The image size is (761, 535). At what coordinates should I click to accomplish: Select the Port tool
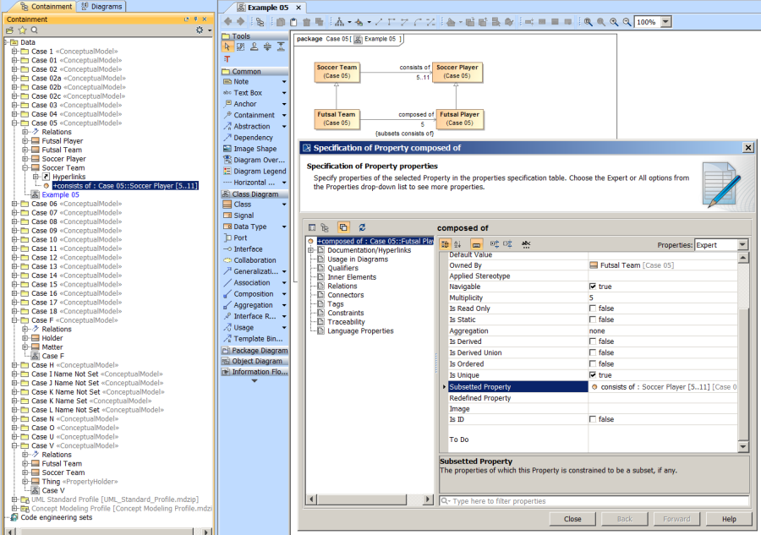(x=238, y=237)
